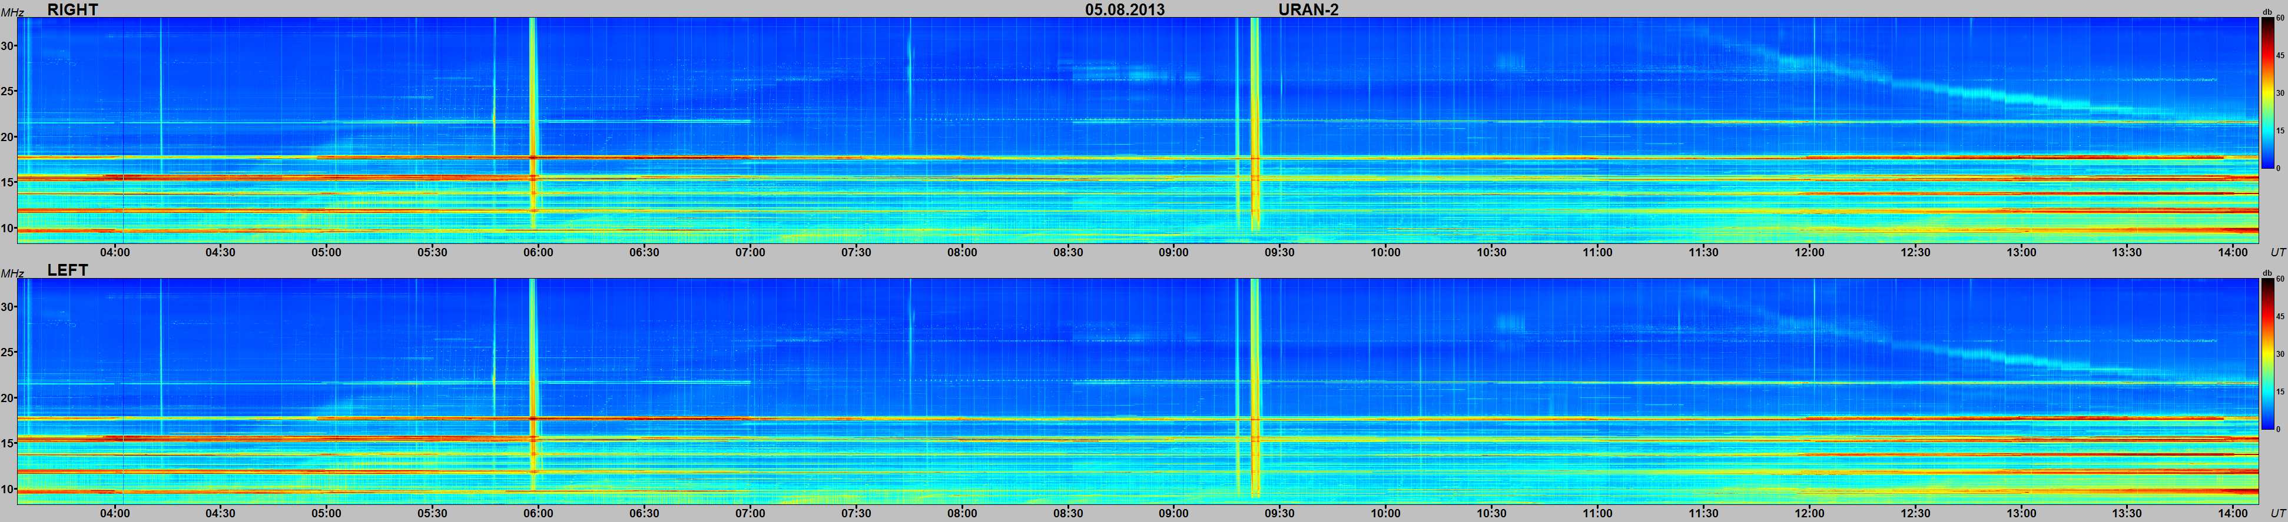Click the 30 MHz tick of LEFT panel
The width and height of the screenshot is (2288, 522).
tap(8, 307)
